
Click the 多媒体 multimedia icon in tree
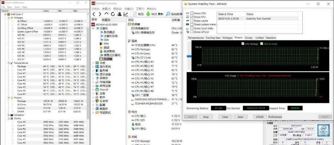(x=97, y=78)
